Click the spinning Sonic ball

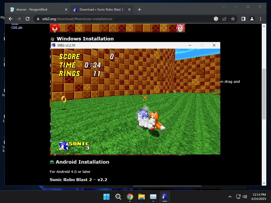142,114
